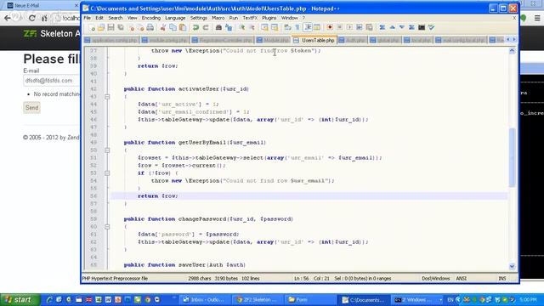Screen dimensions: 544x306
Task: Open the TextFX menu
Action: (250, 18)
